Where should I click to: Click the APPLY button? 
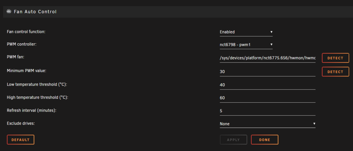coord(233,140)
